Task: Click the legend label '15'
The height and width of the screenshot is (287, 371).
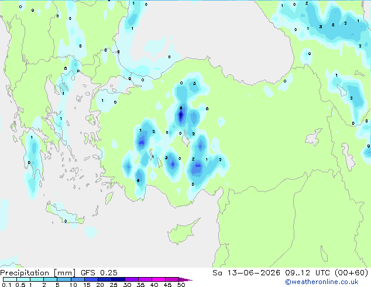Action: (87, 285)
